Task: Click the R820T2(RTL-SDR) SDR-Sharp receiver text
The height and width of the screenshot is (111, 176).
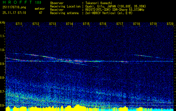Action: (115, 10)
